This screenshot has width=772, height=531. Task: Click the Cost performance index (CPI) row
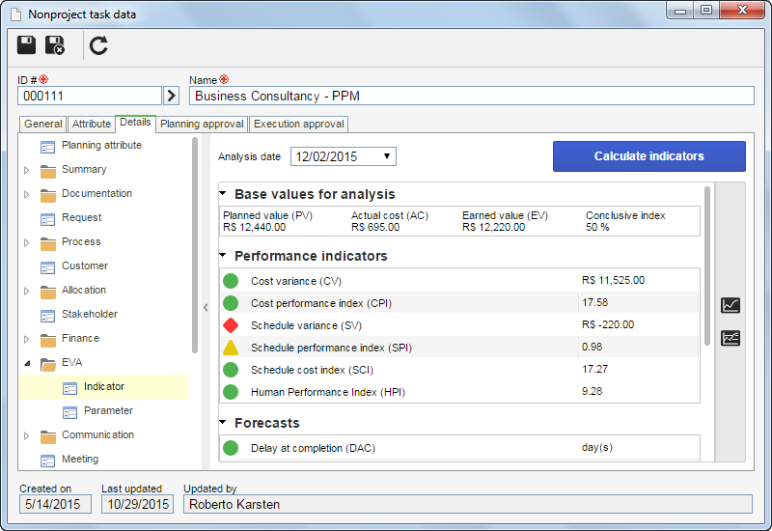coord(459,302)
